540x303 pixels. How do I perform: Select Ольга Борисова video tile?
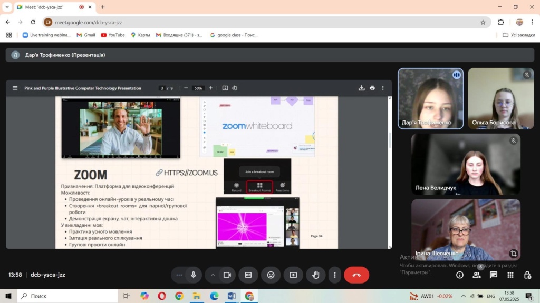click(x=501, y=98)
